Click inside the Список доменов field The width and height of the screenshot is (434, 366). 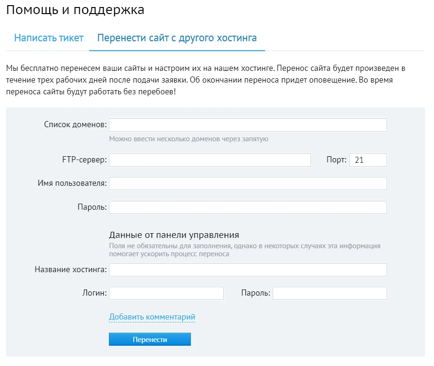(x=247, y=124)
